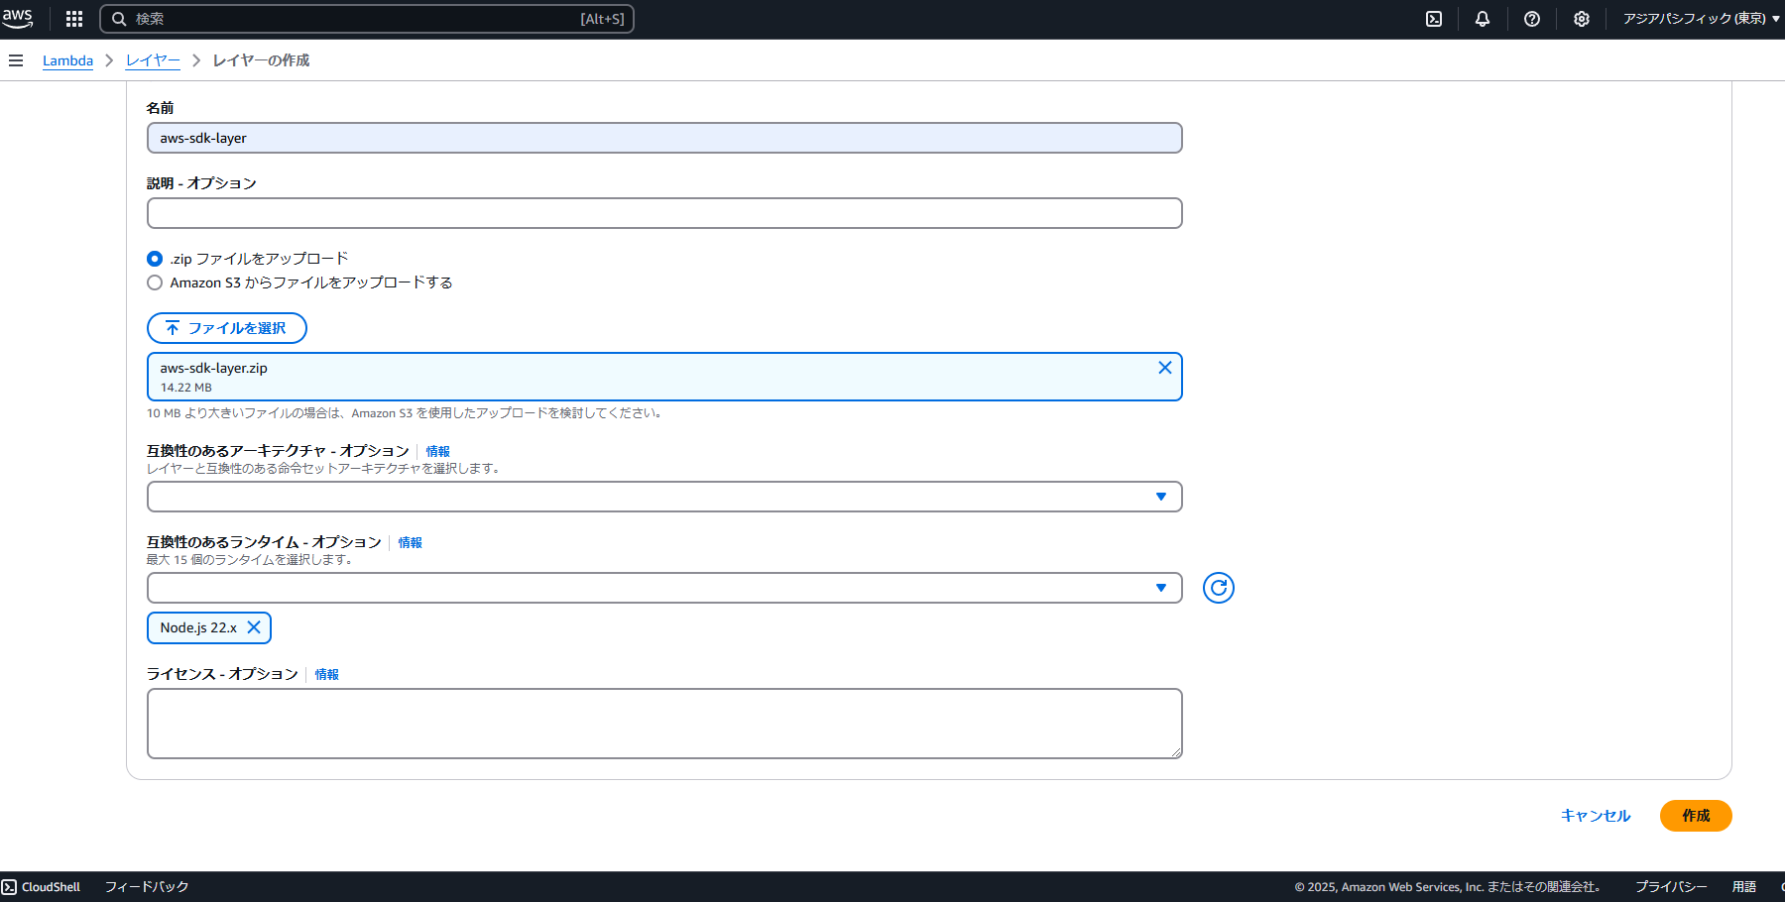Remove aws-sdk-layer.zip with the X icon
1785x902 pixels.
(1165, 368)
